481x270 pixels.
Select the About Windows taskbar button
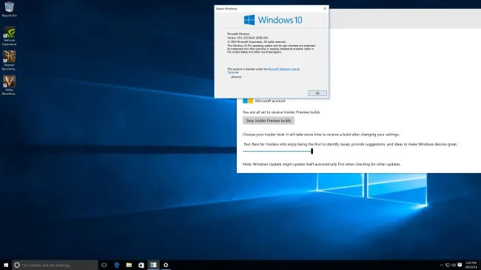(153, 265)
